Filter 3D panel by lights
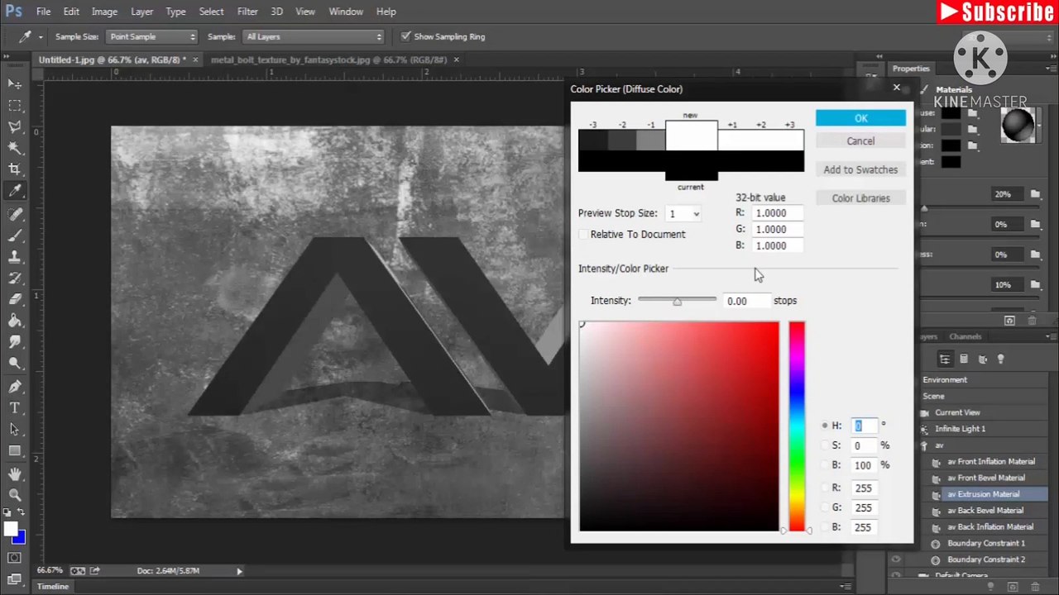 point(1001,359)
